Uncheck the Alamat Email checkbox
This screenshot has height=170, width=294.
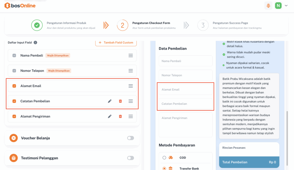tap(14, 86)
